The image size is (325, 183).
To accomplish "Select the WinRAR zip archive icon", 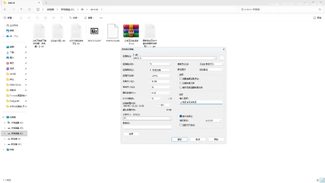I will coord(131,31).
